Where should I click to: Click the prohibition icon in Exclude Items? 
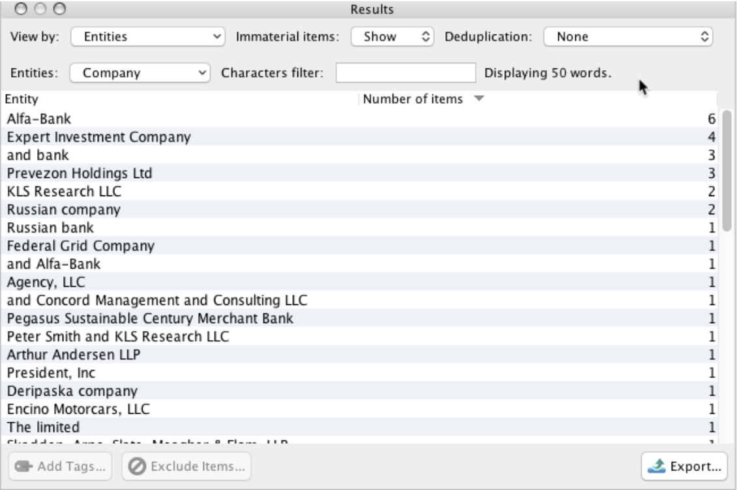click(137, 467)
